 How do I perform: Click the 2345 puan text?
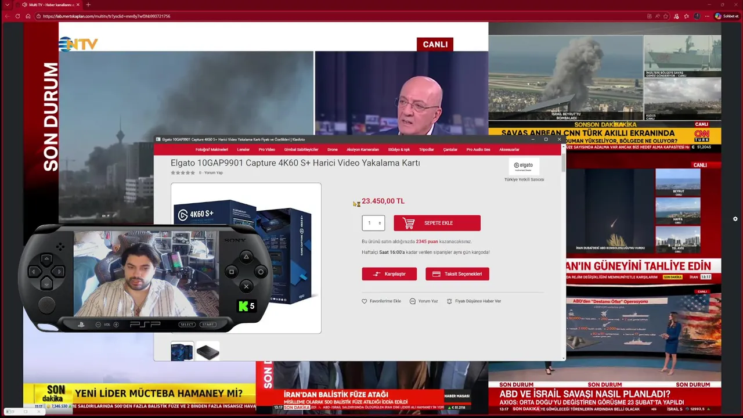pos(427,242)
